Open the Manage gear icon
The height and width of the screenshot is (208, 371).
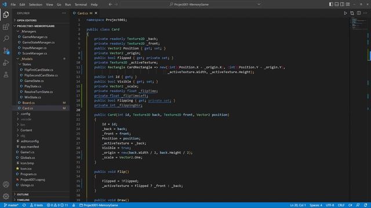[x=6, y=196]
